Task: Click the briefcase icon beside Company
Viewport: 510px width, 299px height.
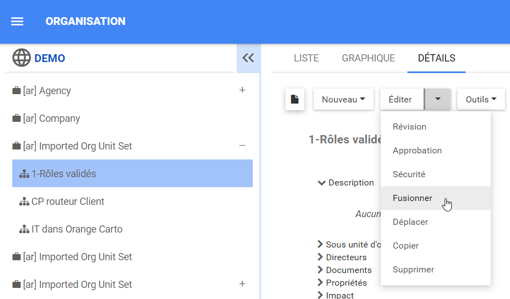Action: coord(17,118)
